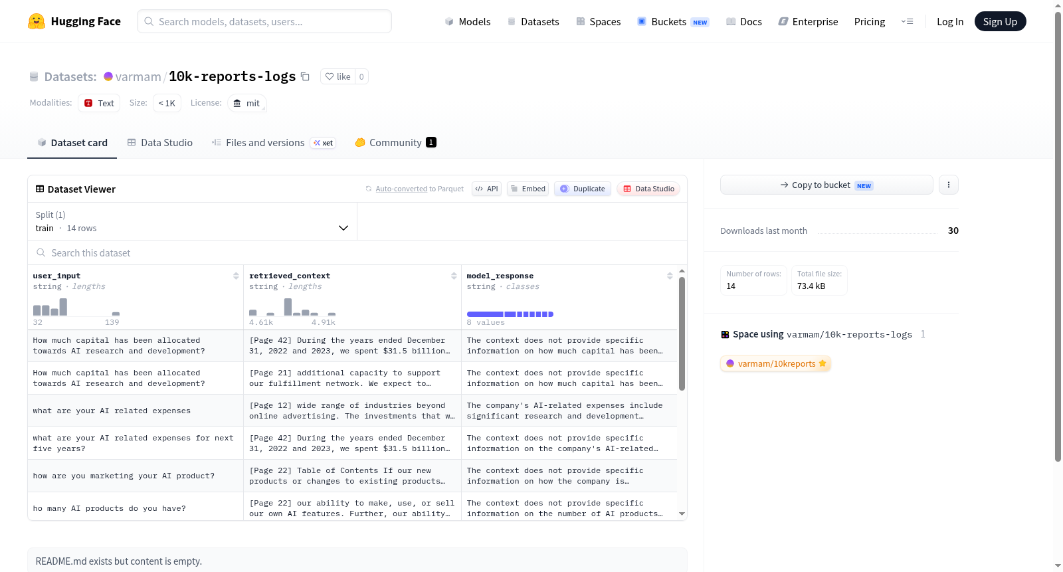This screenshot has width=1063, height=572.
Task: Click 'what are your AI related expenses for next five years?'
Action: (x=136, y=443)
